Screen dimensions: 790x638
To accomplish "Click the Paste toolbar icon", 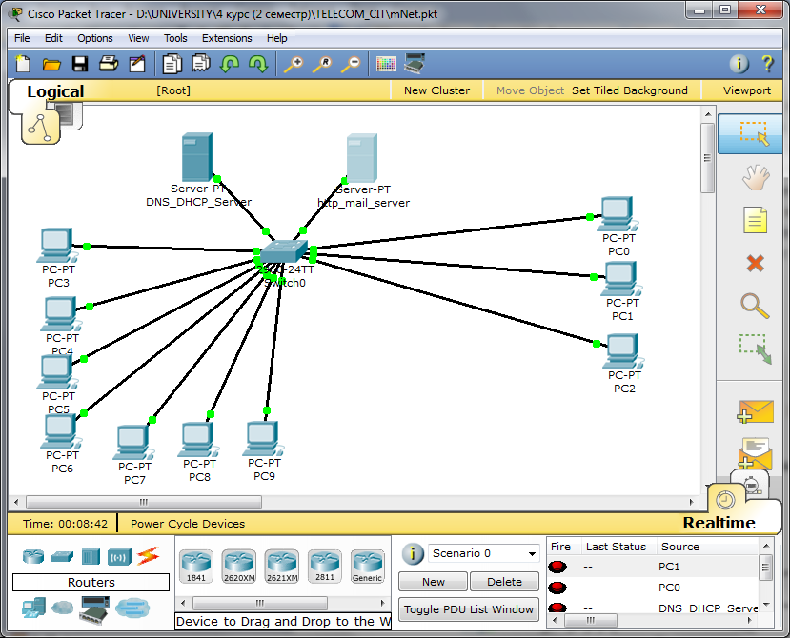I will [x=200, y=64].
